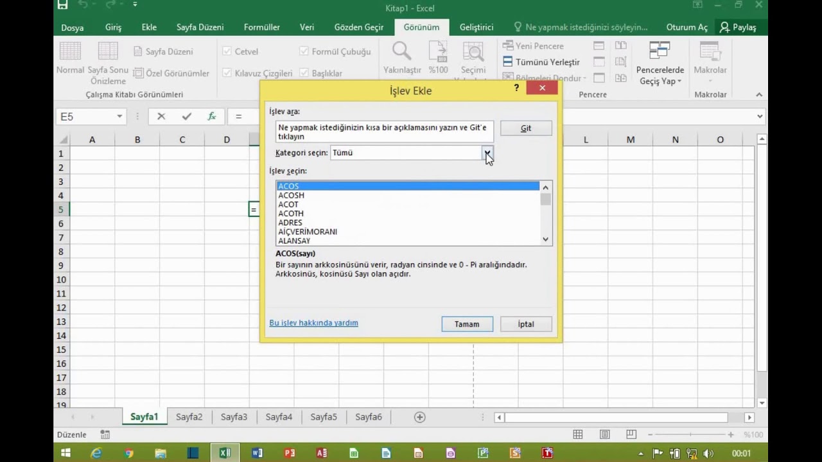This screenshot has height=462, width=822.
Task: Click the fx insert function icon
Action: tap(211, 117)
